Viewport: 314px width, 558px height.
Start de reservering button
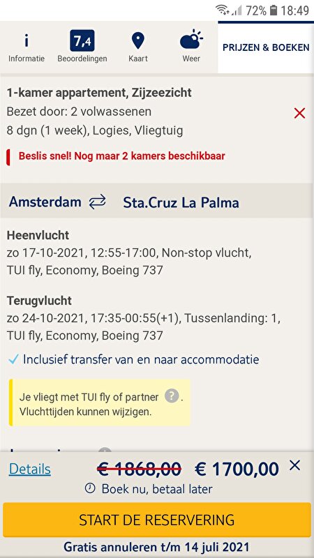(157, 520)
